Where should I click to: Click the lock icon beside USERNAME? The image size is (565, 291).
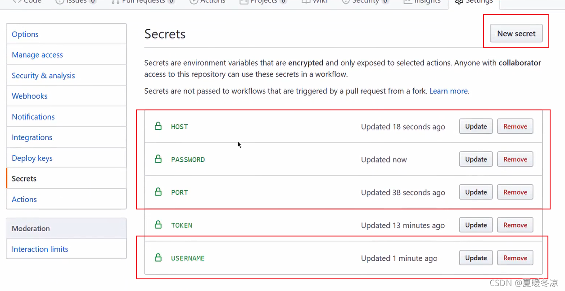click(x=158, y=258)
